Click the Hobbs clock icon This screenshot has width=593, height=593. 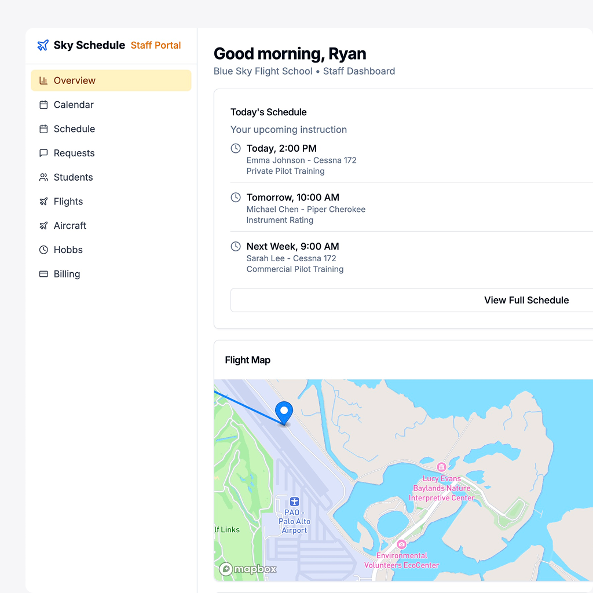click(43, 250)
